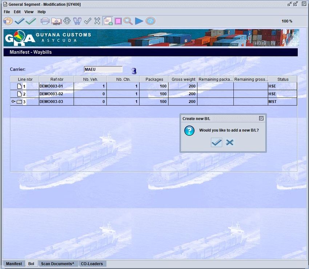Click the XML export folder icon
This screenshot has width=309, height=269.
tap(56, 21)
